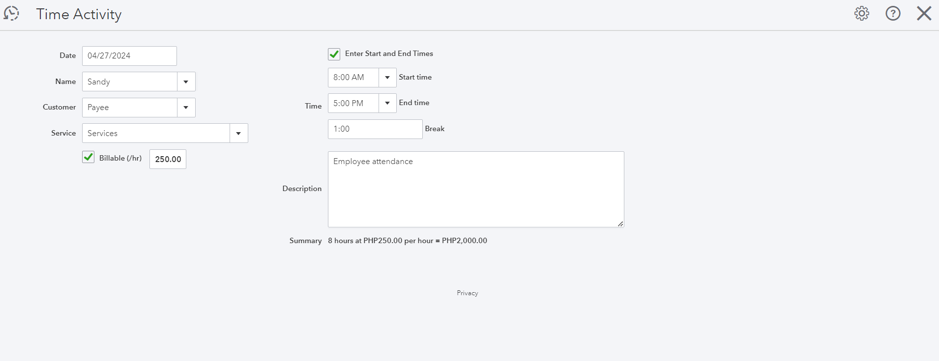Click the Description box resize handle
This screenshot has height=361, width=939.
620,223
